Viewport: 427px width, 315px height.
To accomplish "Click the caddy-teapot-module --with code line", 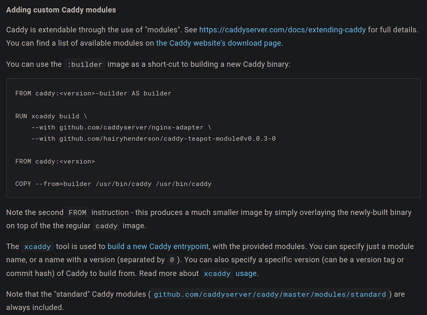I will point(154,139).
